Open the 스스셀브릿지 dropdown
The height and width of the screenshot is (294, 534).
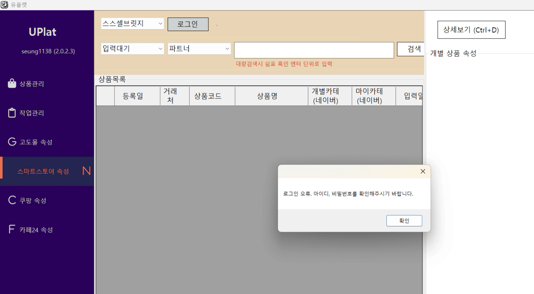click(132, 23)
